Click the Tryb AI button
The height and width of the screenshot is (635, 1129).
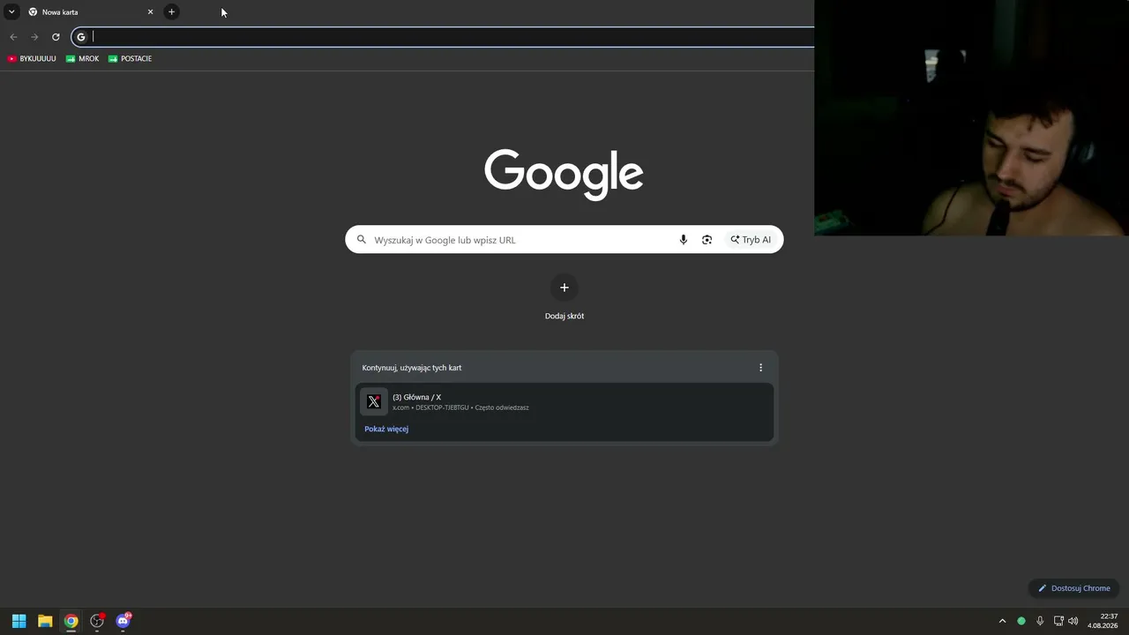click(751, 240)
